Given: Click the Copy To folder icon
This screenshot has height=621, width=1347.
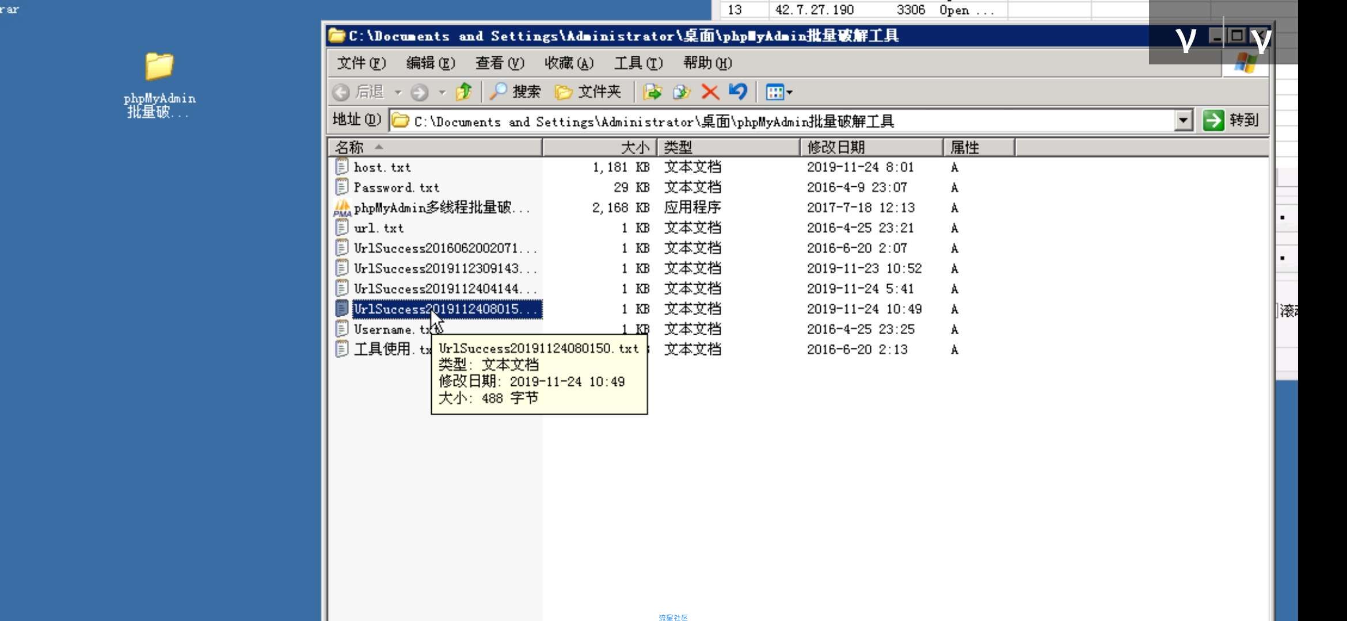Looking at the screenshot, I should coord(682,91).
